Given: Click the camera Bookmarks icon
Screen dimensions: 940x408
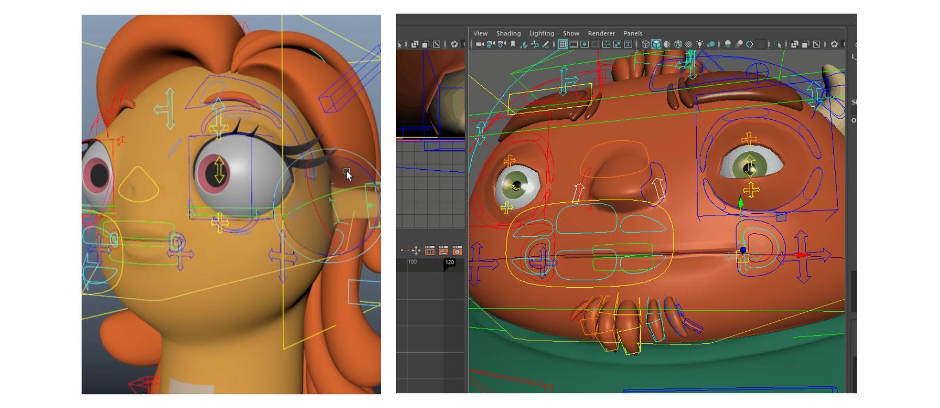Looking at the screenshot, I should pos(513,44).
